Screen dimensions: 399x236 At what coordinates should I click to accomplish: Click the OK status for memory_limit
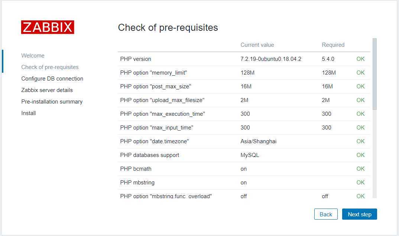click(x=360, y=73)
